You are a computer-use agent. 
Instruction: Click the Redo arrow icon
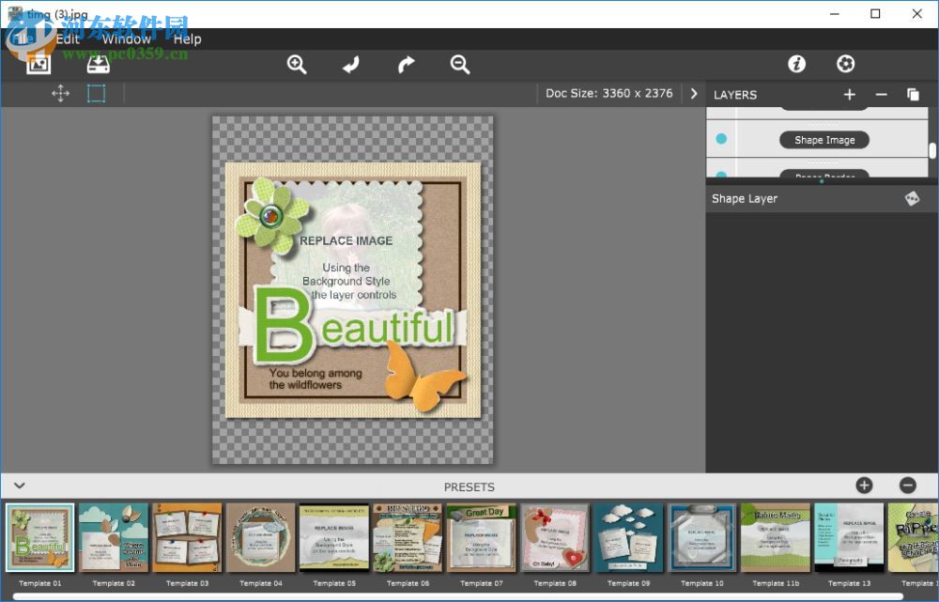pos(405,64)
